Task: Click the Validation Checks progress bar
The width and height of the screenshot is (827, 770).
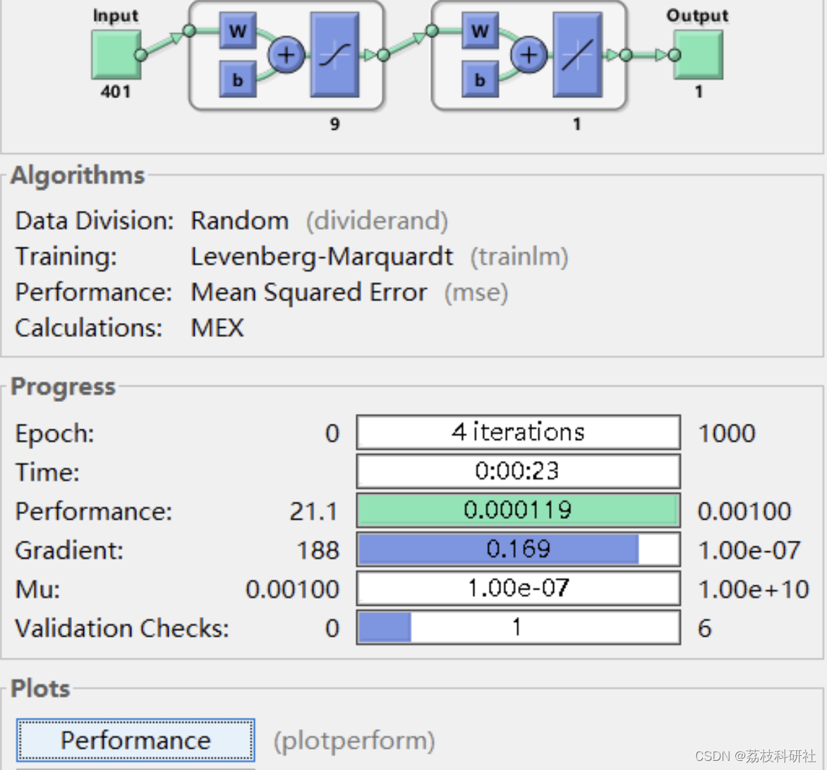Action: [519, 627]
